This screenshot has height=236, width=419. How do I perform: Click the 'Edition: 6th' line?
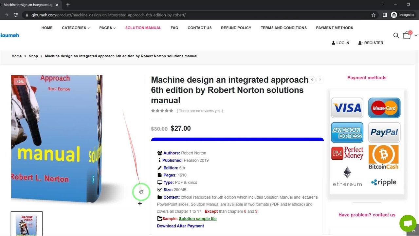(171, 168)
